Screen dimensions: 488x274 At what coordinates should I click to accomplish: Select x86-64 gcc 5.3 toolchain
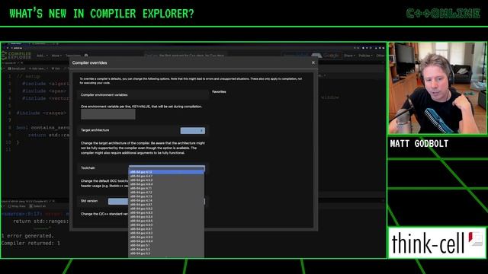166,253
